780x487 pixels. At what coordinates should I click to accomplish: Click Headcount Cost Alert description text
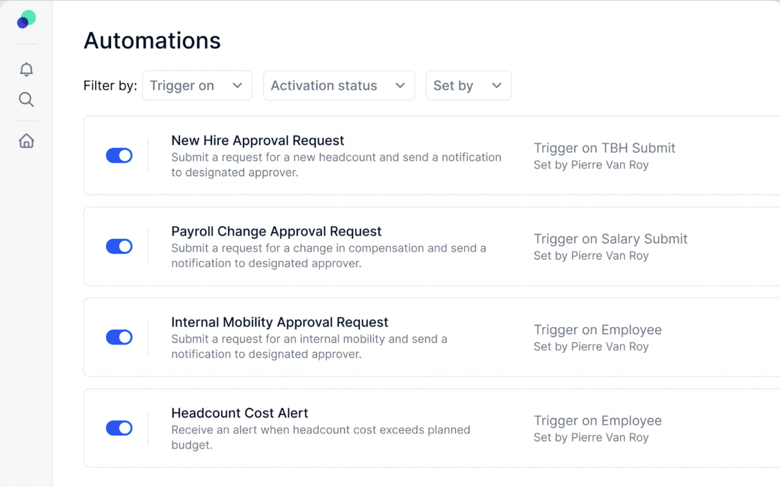click(321, 438)
